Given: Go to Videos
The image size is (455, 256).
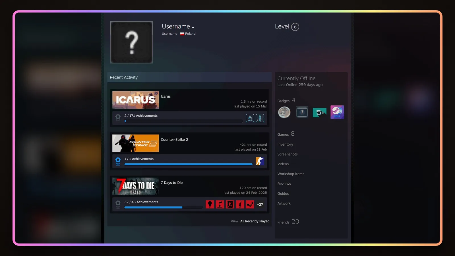Looking at the screenshot, I should click(283, 164).
